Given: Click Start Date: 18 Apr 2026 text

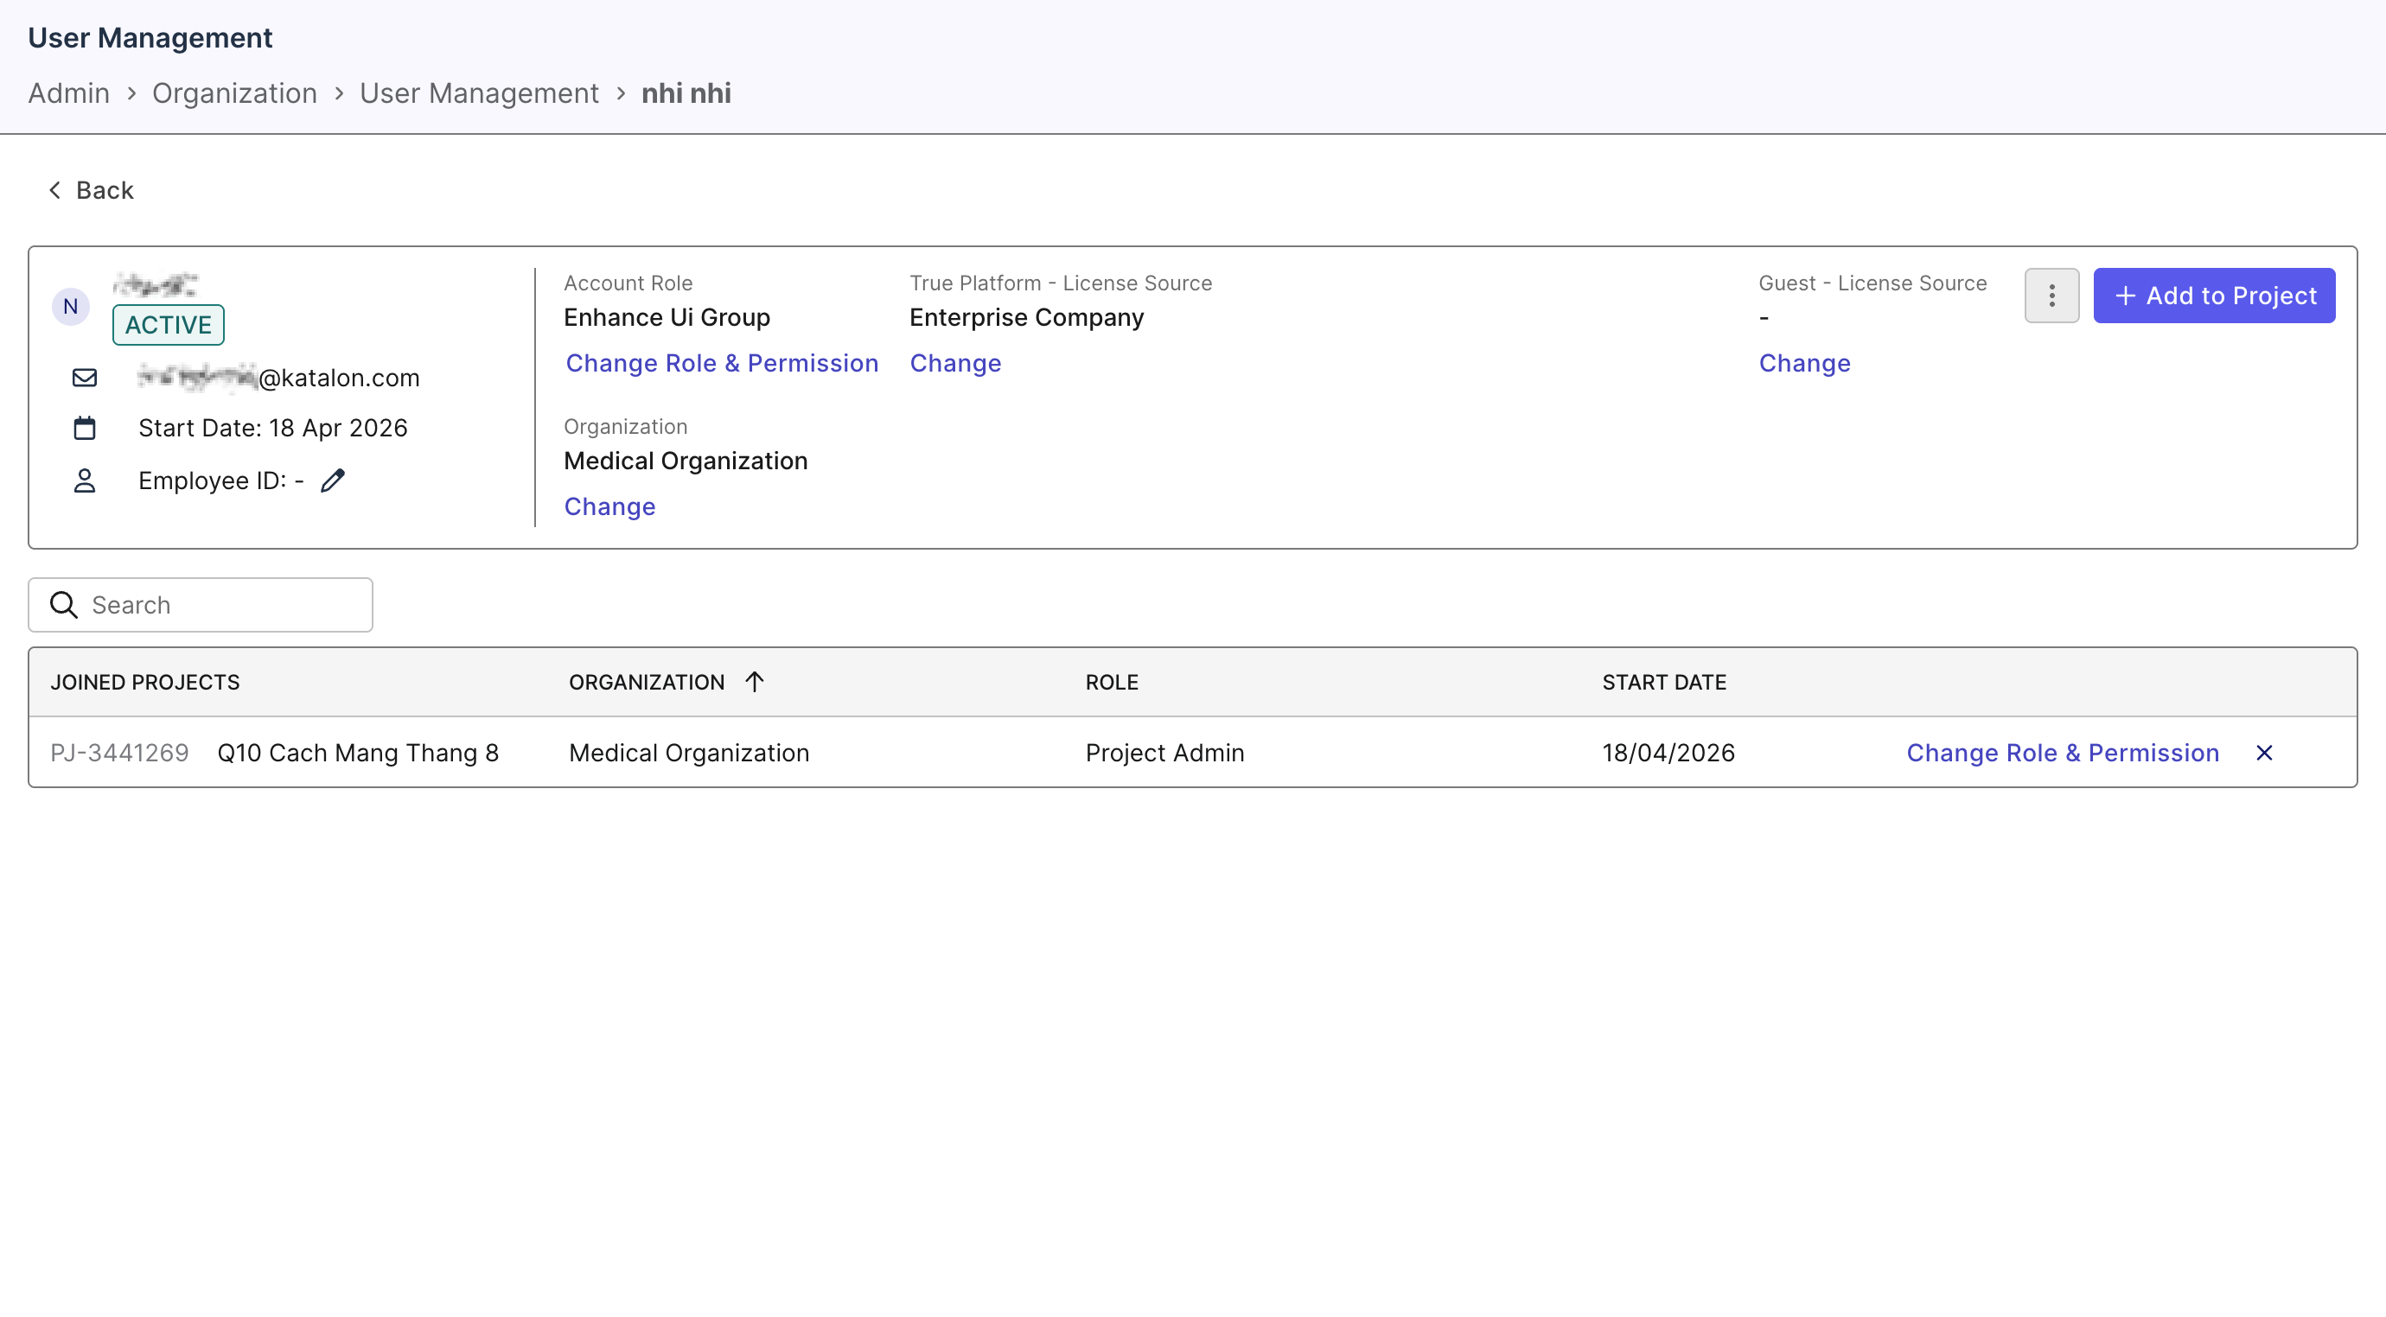Looking at the screenshot, I should (273, 428).
